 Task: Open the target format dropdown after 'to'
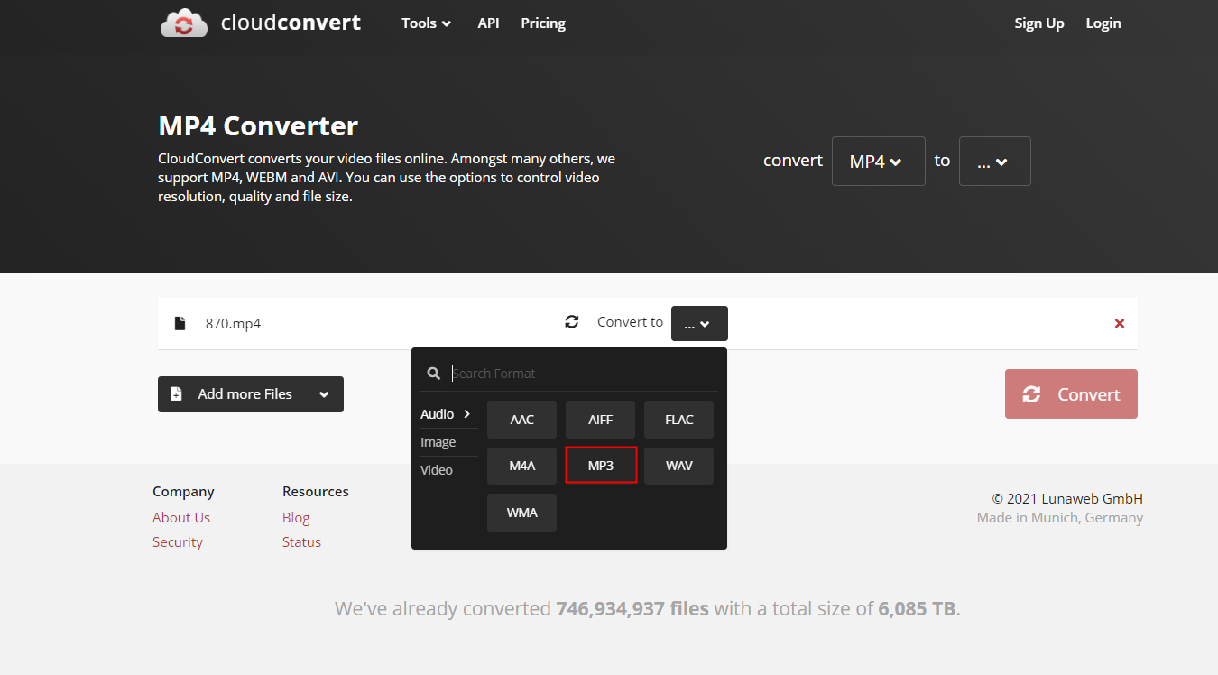coord(994,161)
